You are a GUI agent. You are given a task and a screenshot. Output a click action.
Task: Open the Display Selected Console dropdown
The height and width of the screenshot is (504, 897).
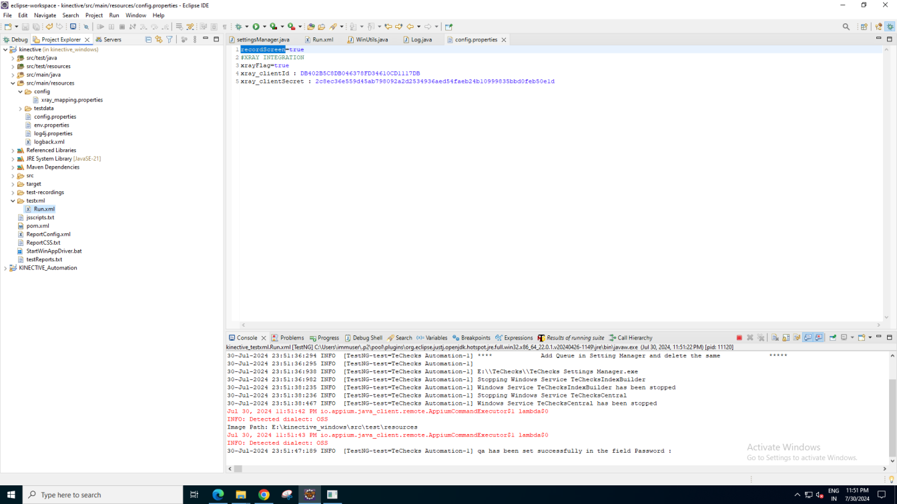pos(852,338)
